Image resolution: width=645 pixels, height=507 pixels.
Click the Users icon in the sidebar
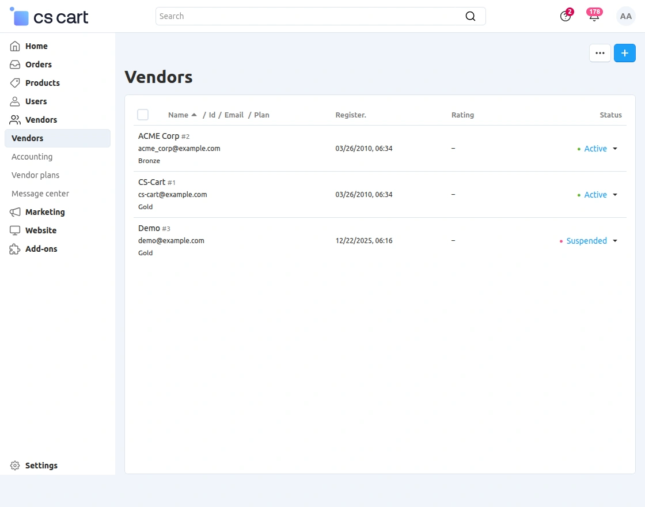tap(14, 101)
